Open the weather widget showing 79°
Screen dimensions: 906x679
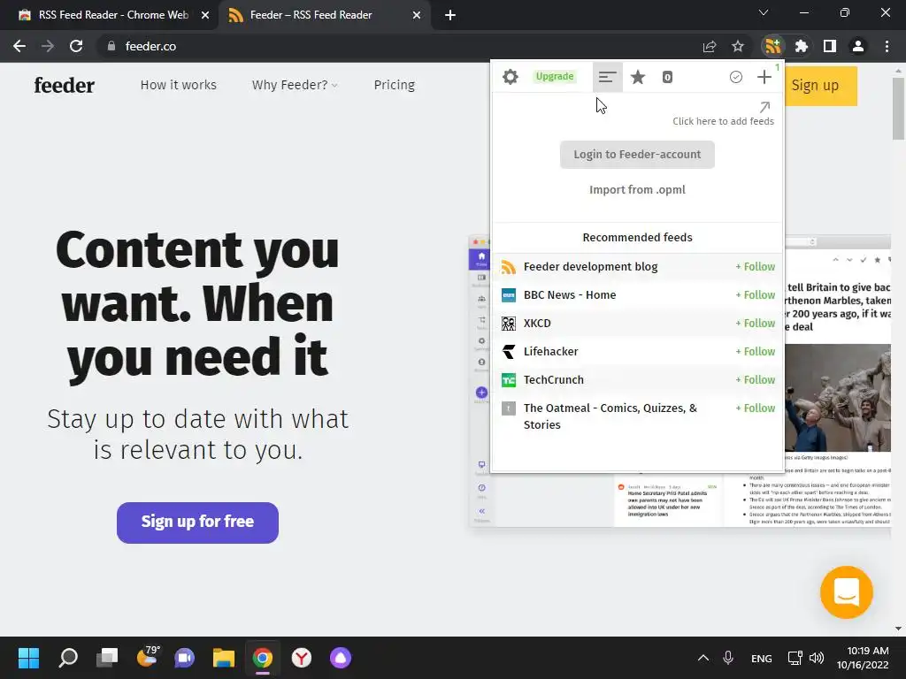click(148, 657)
